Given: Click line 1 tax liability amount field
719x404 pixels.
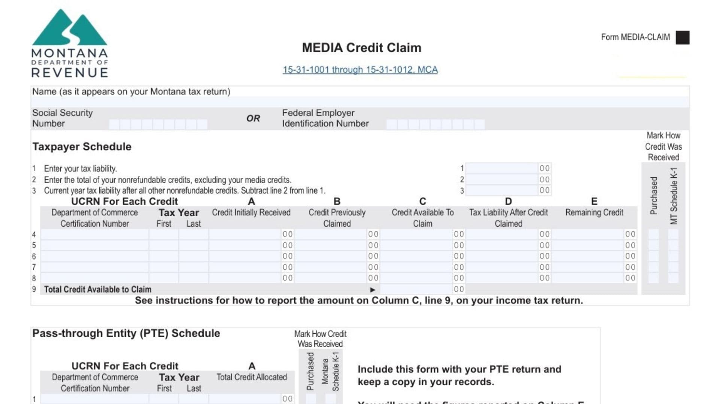Looking at the screenshot, I should tap(502, 168).
